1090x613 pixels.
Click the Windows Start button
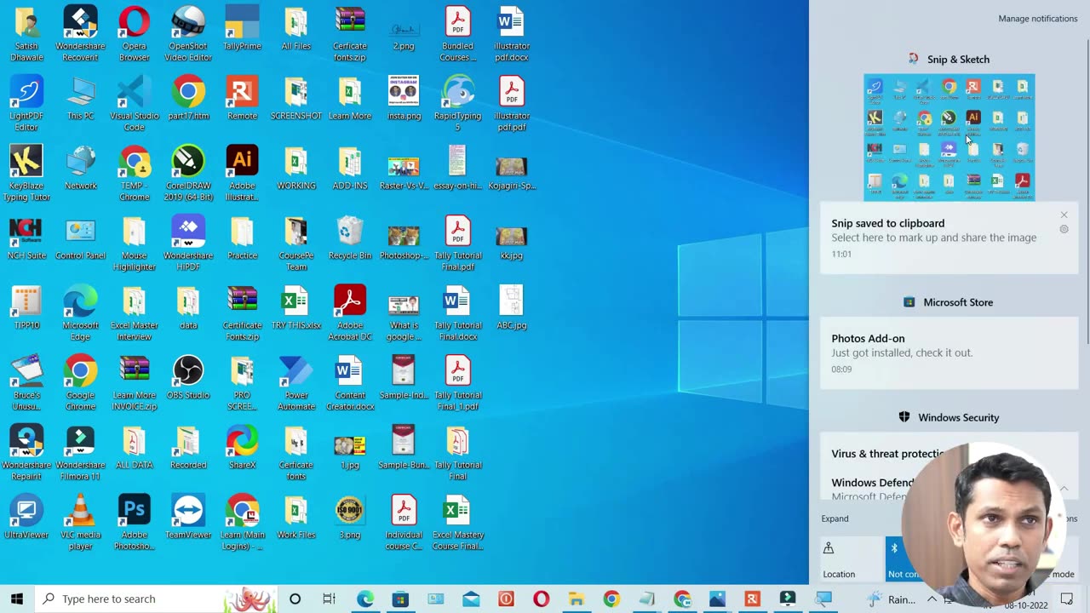pos(17,599)
